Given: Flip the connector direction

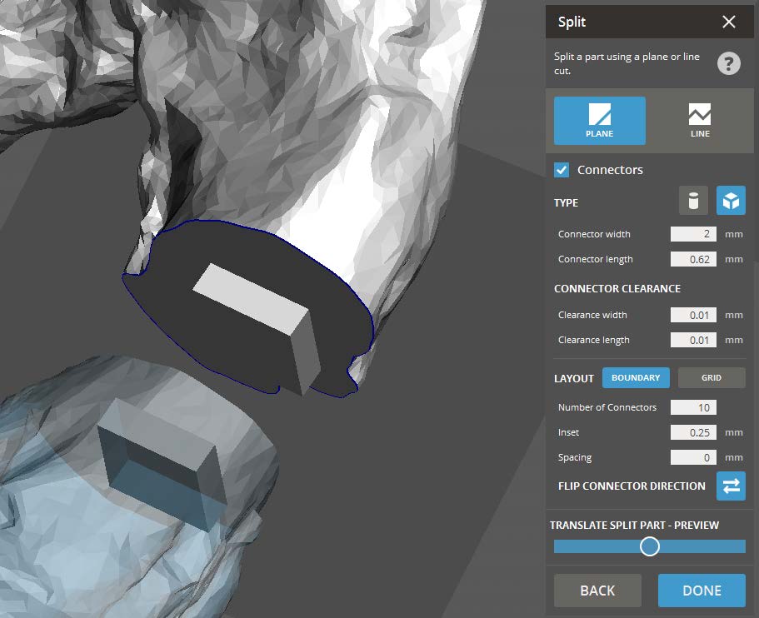Looking at the screenshot, I should click(731, 486).
